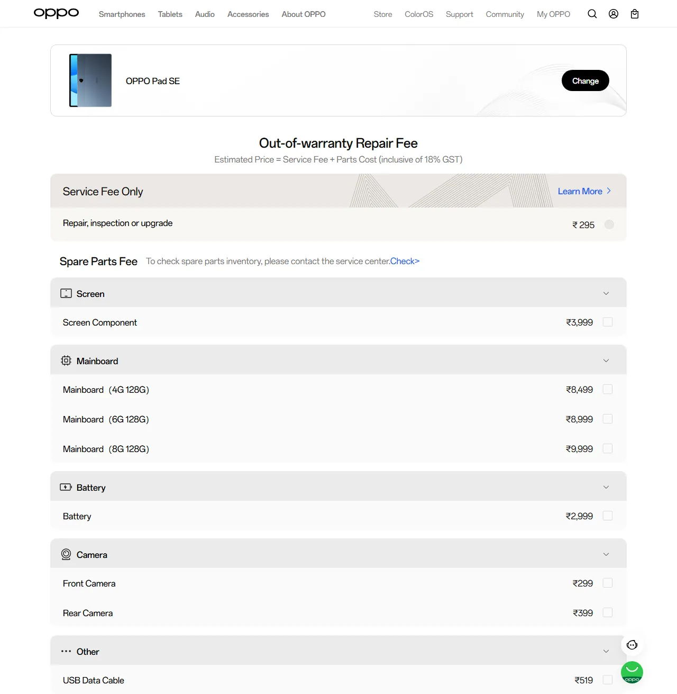This screenshot has width=677, height=694.
Task: Click the Estimated Price formula text
Action: click(x=338, y=159)
